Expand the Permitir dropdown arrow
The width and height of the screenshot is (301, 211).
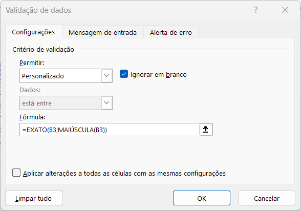point(106,76)
